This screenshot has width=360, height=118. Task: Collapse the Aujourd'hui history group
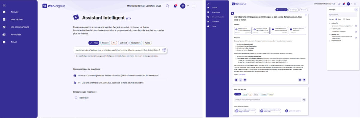tap(330, 23)
